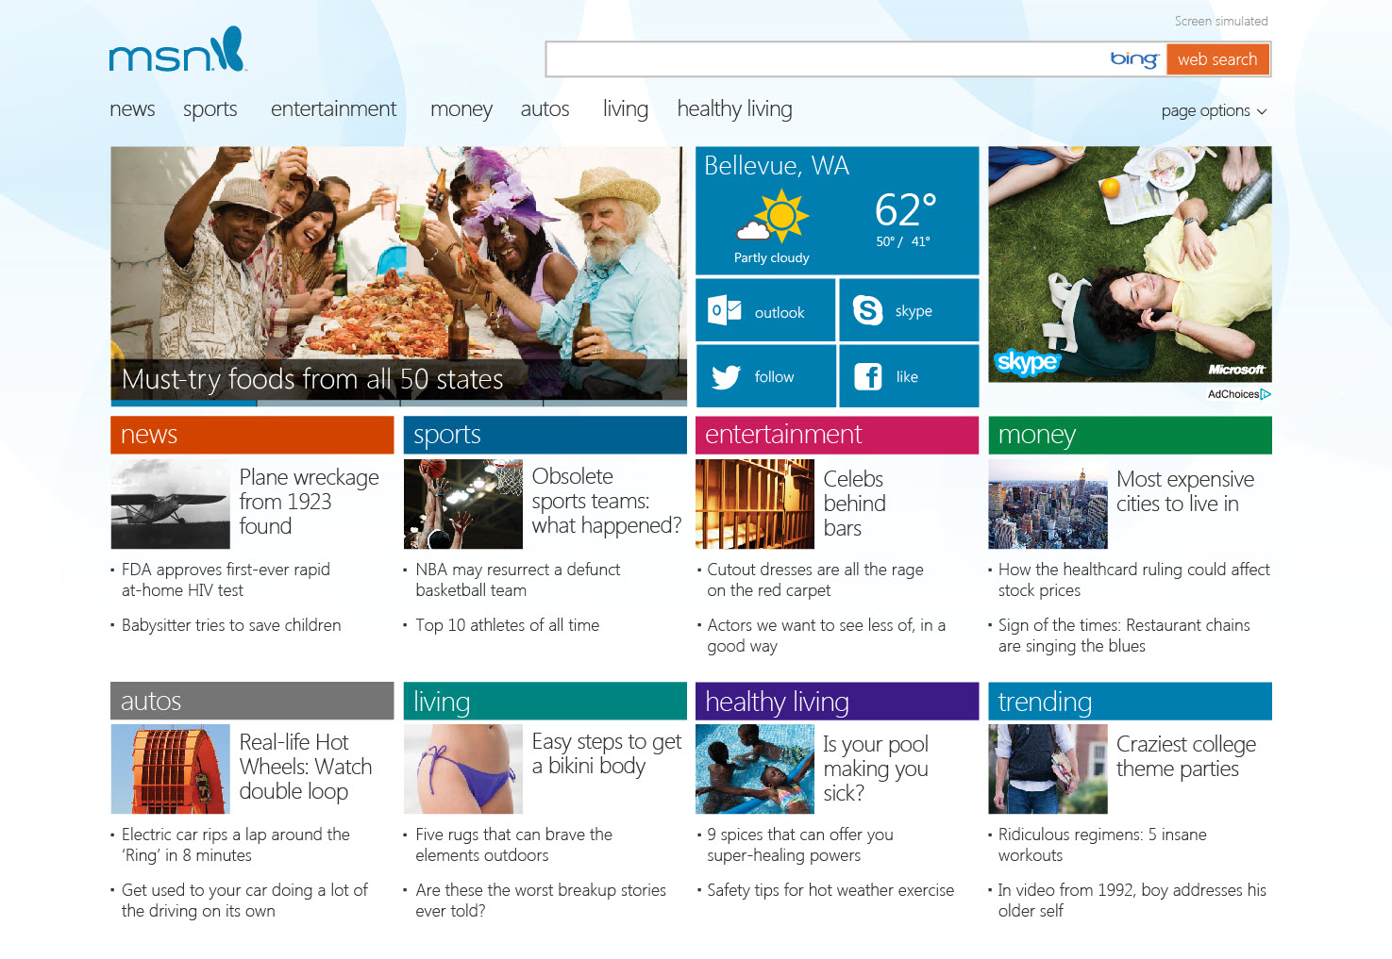Open Are these the worst breakup stories
This screenshot has height=959, width=1392.
pos(541,901)
